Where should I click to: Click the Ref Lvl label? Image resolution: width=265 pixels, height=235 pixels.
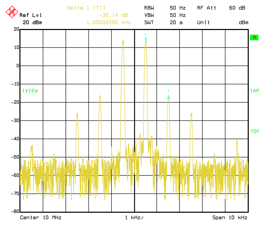31,15
